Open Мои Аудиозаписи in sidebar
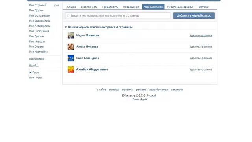 coord(40,26)
